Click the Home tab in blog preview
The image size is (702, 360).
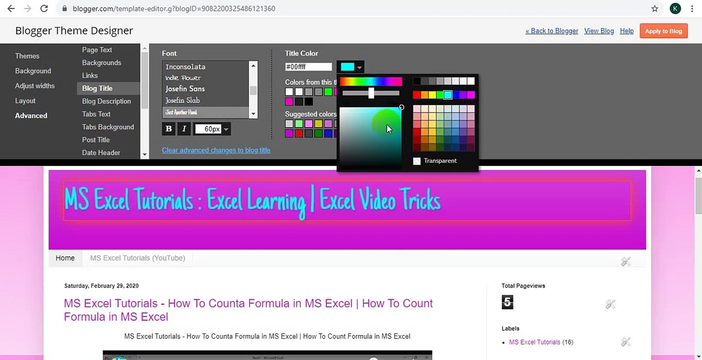pos(65,258)
